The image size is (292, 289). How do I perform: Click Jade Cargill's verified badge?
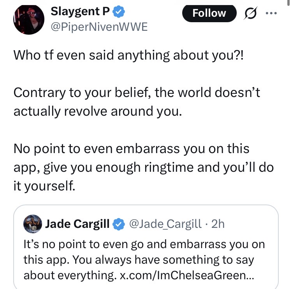(118, 224)
